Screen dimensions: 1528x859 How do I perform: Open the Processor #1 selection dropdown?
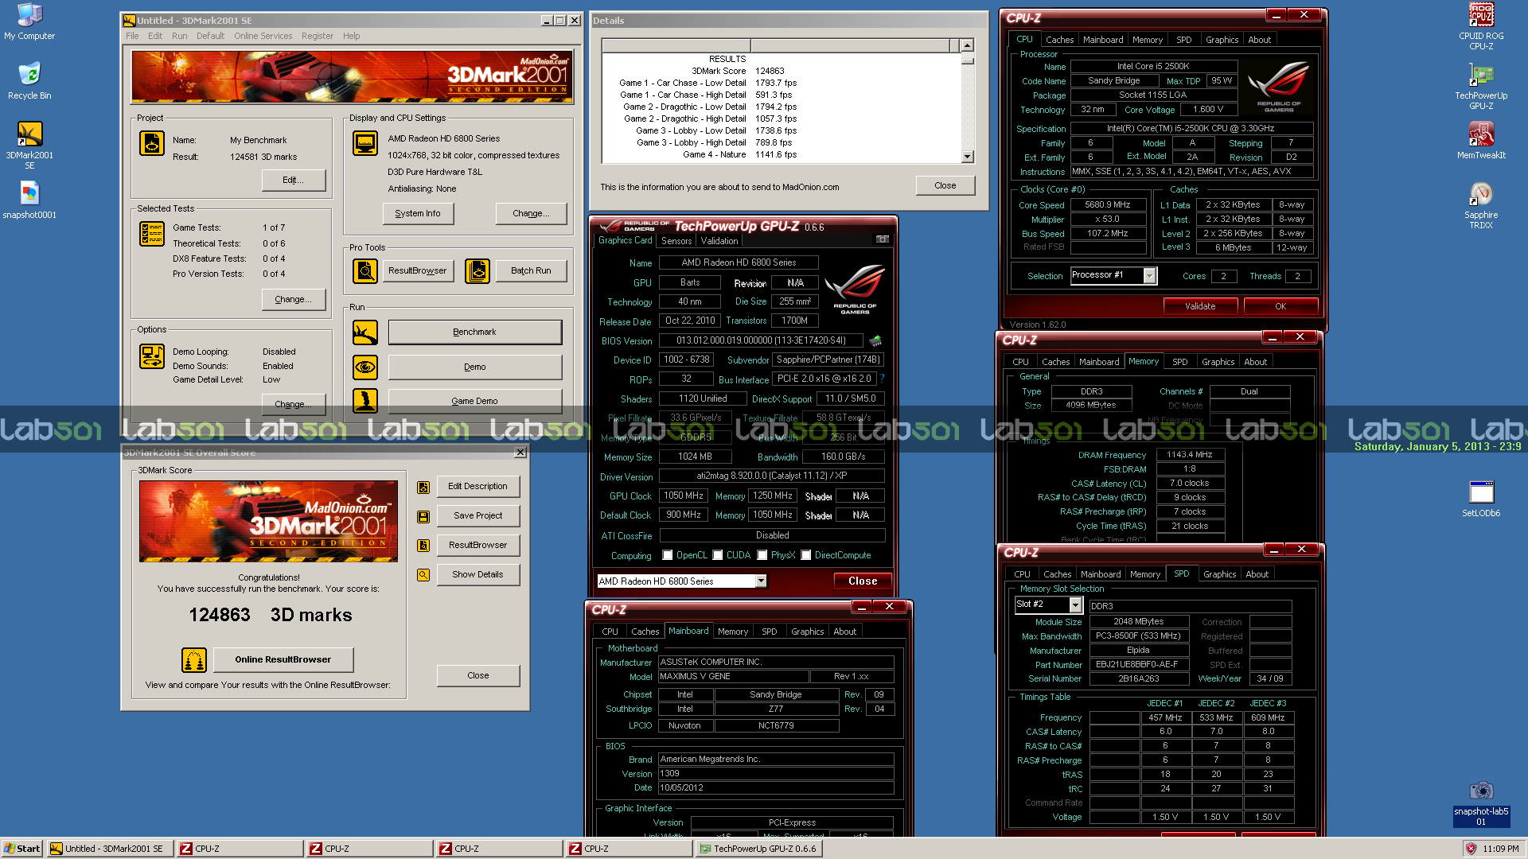tap(1149, 275)
